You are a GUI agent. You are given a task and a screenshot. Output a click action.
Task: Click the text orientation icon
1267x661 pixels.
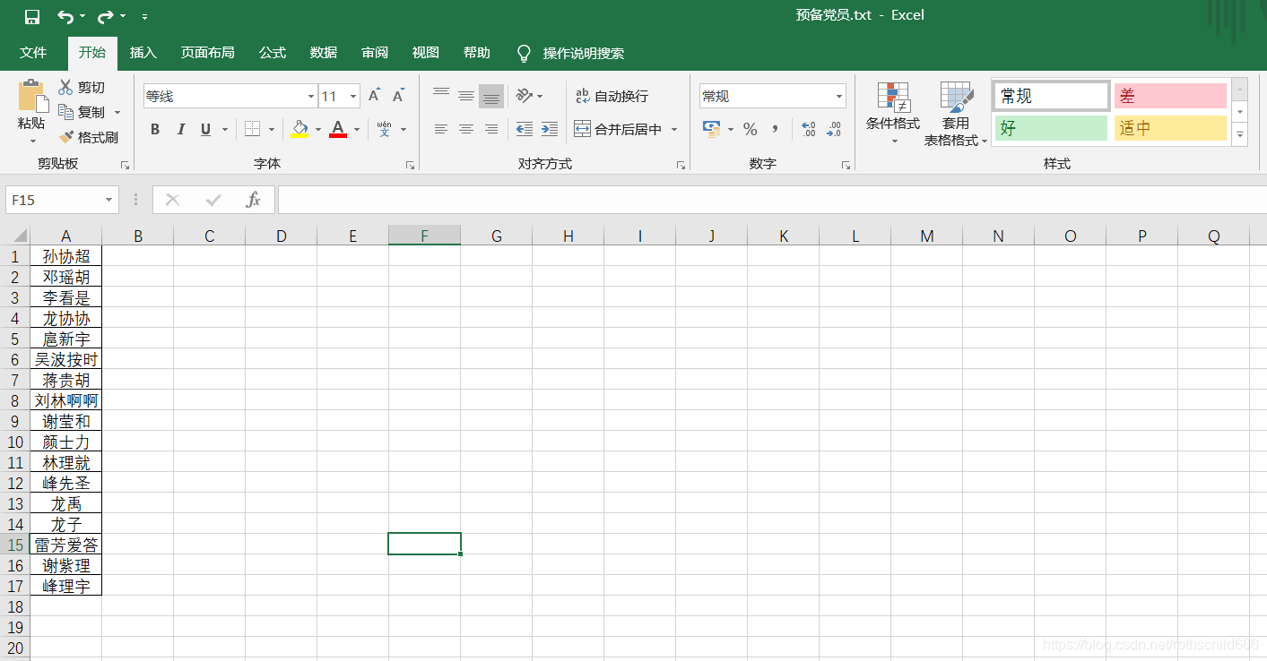[x=525, y=95]
